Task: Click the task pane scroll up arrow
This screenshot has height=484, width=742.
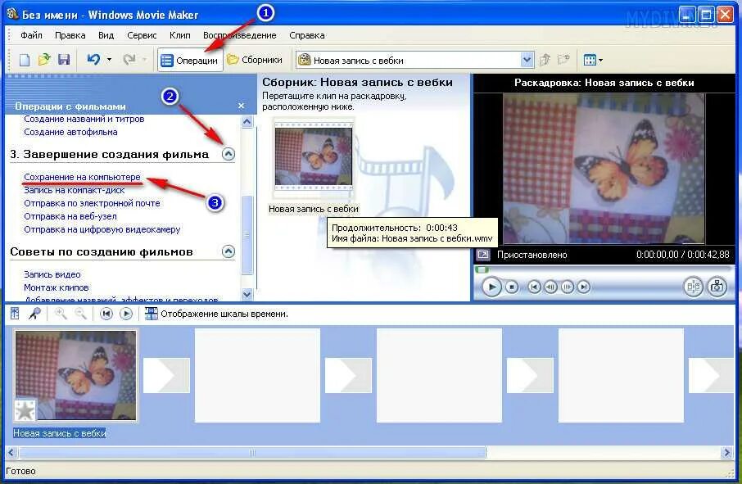Action: point(247,121)
